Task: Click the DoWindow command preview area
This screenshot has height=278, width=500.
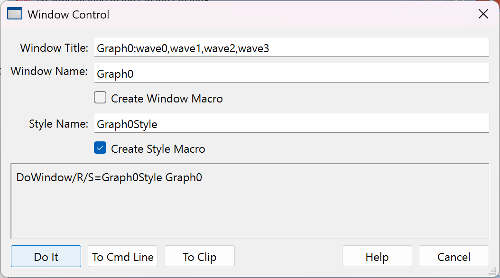Action: click(x=250, y=201)
